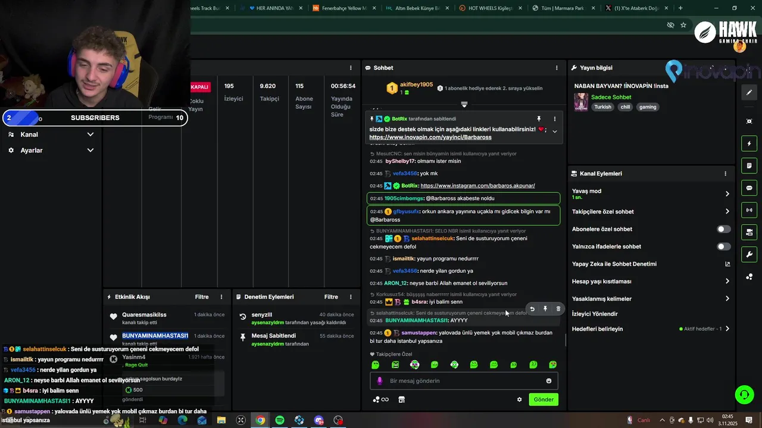Expand Takipçilere özel sohbet settings

point(727,212)
